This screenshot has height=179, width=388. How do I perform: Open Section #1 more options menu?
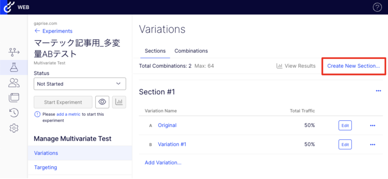[x=378, y=91]
